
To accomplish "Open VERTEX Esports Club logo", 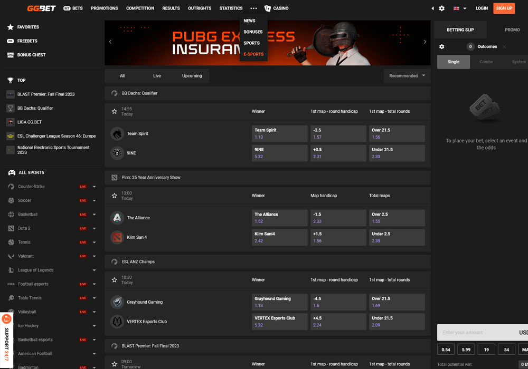I will pos(117,322).
